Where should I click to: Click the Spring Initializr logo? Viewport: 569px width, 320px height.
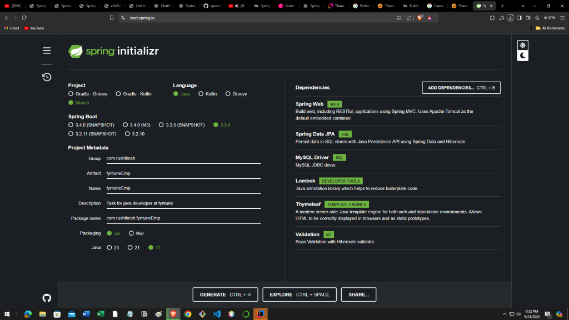pyautogui.click(x=113, y=51)
